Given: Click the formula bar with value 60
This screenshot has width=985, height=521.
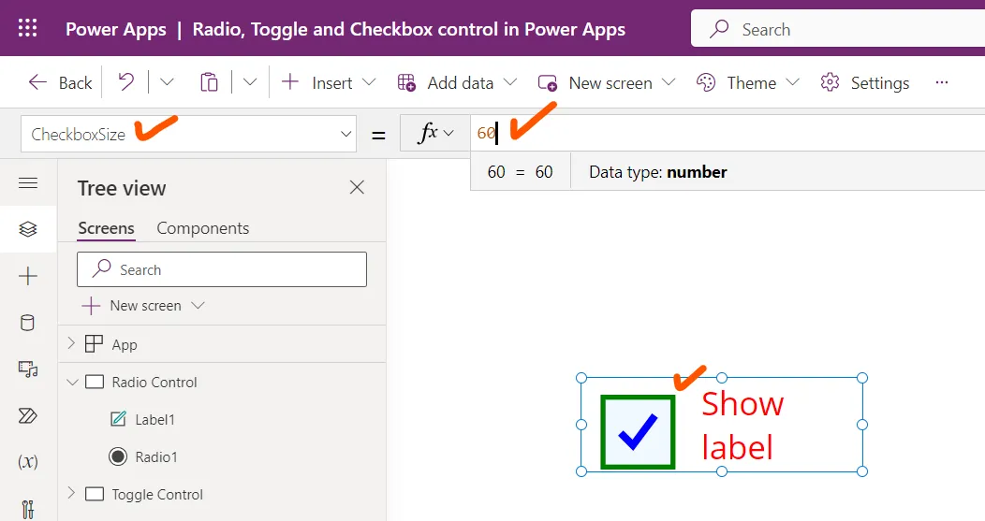Looking at the screenshot, I should 728,133.
